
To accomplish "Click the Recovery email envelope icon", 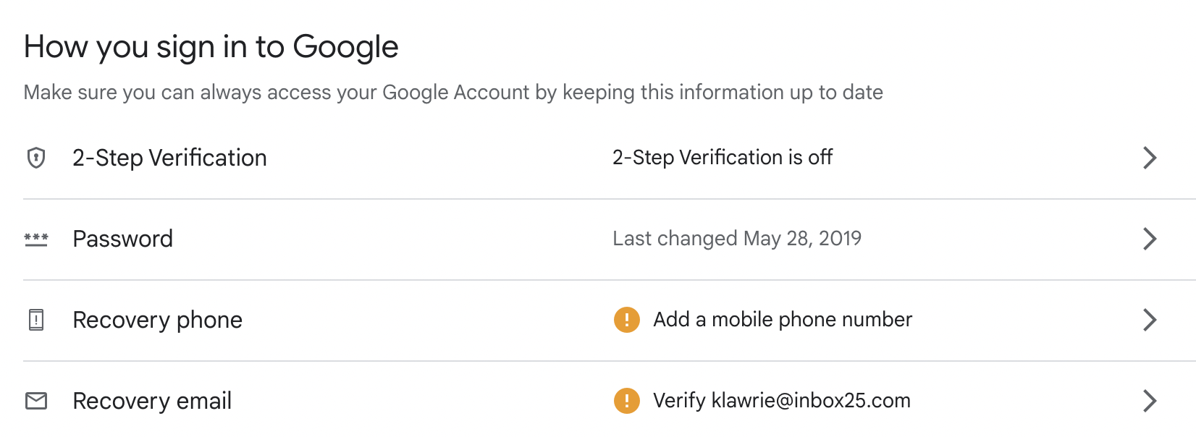I will coord(36,401).
